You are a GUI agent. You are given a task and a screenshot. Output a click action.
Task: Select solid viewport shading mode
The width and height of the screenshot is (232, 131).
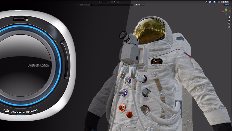[224, 2]
